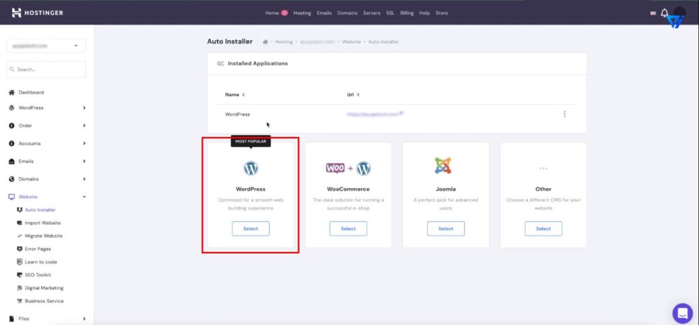
Task: Click the Digital Marketing icon
Action: [x=20, y=288]
